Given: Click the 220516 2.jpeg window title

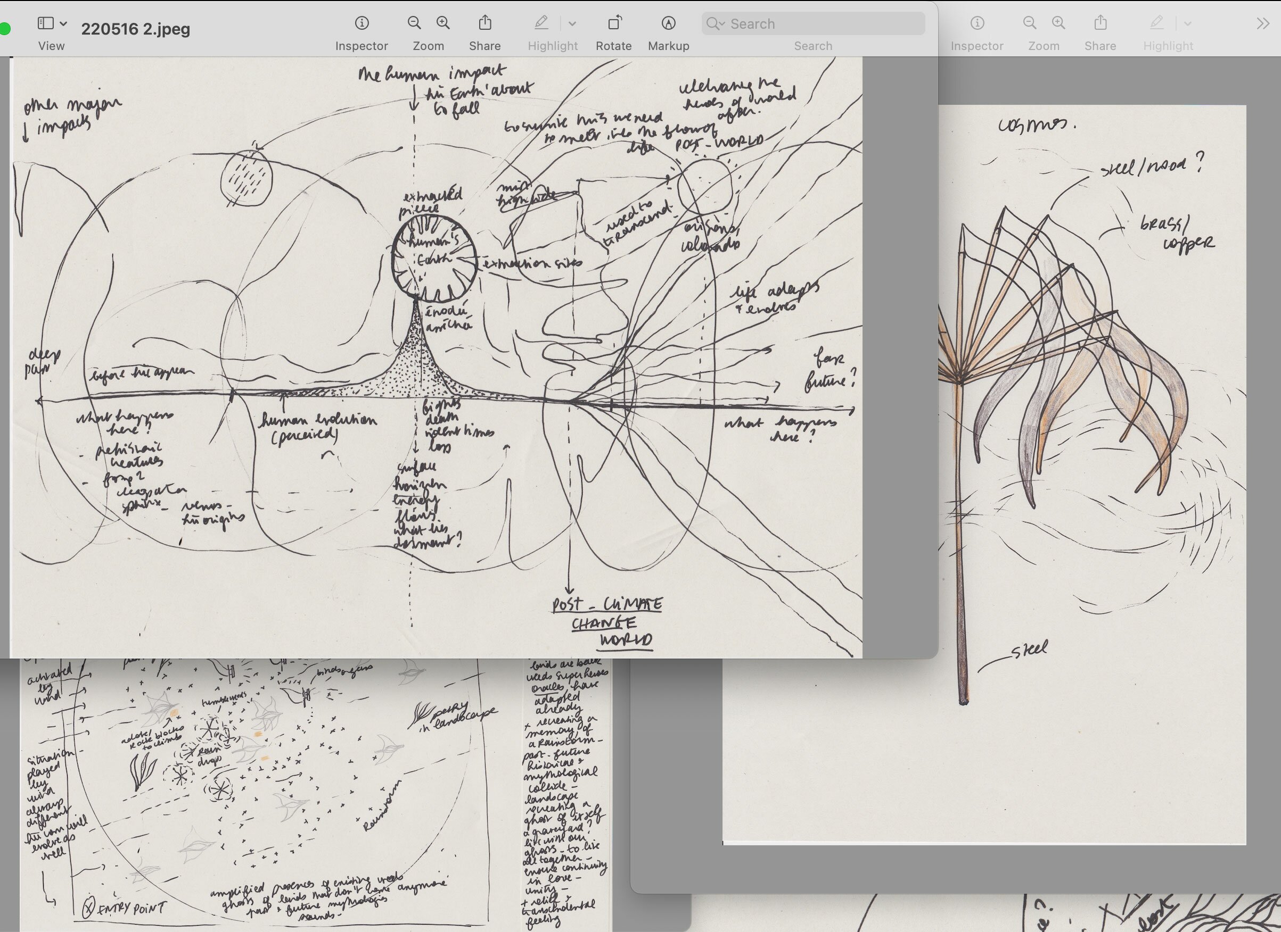Looking at the screenshot, I should [x=136, y=29].
